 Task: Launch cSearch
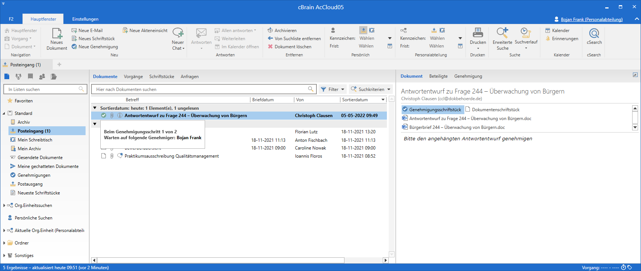[594, 36]
